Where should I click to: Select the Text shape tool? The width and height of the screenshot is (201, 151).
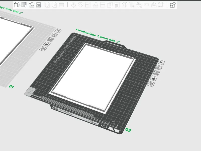point(132,5)
